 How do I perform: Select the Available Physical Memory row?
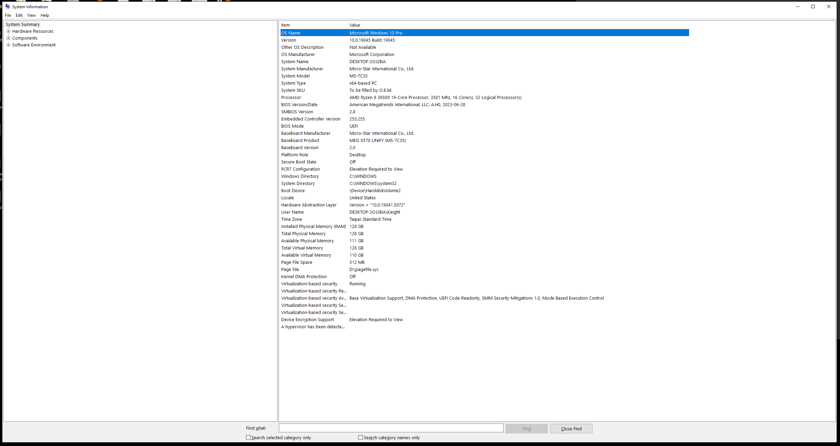(x=484, y=241)
